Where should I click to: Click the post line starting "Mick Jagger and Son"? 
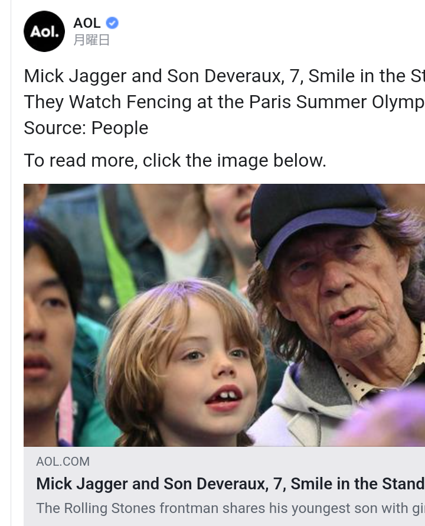pyautogui.click(x=224, y=76)
